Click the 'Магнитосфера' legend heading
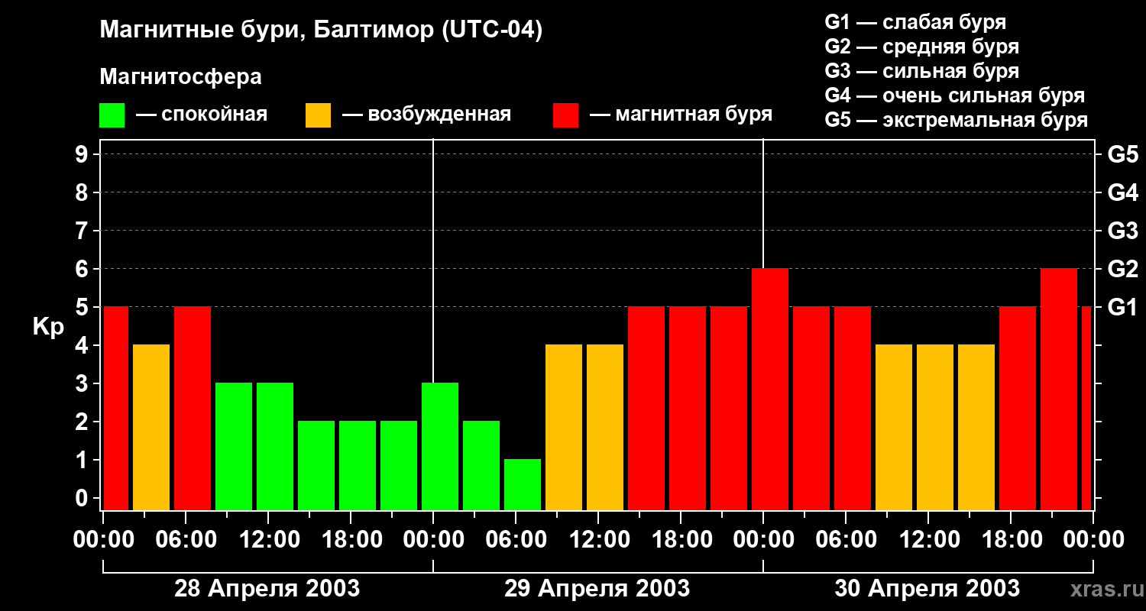 [180, 77]
